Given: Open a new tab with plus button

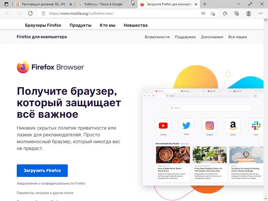Looking at the screenshot, I should point(205,4).
